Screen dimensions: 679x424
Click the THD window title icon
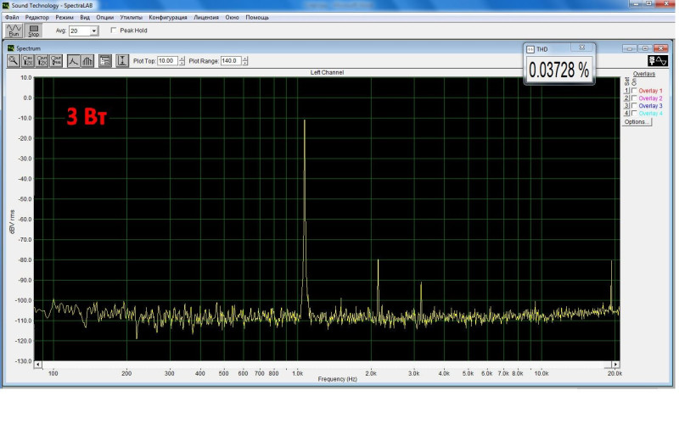[530, 49]
